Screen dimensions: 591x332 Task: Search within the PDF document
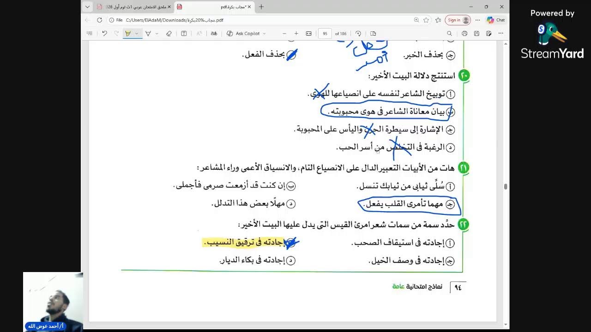click(449, 34)
